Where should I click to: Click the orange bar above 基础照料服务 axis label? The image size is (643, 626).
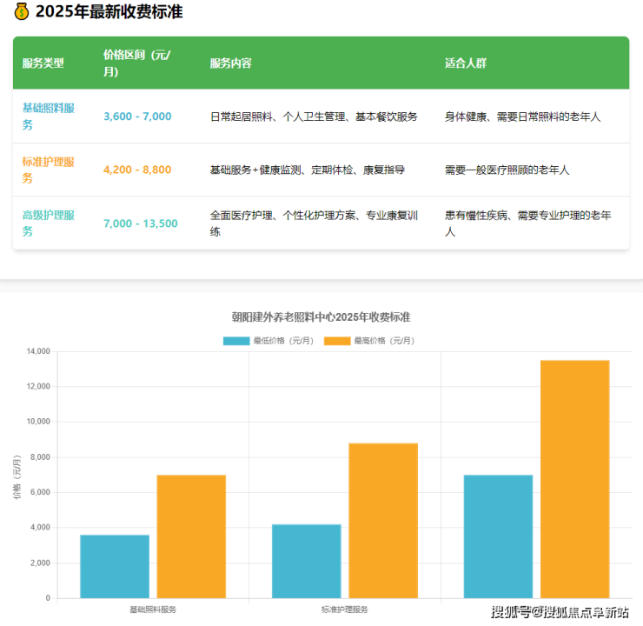point(191,536)
